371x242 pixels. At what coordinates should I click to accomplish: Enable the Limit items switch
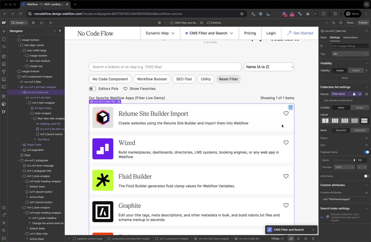[367, 176]
